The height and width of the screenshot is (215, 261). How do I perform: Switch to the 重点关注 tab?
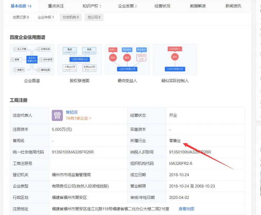56,6
